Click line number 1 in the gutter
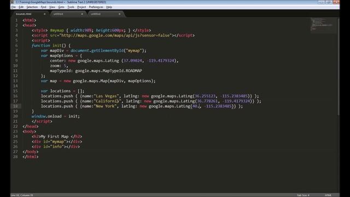The image size is (350, 197). click(16, 20)
